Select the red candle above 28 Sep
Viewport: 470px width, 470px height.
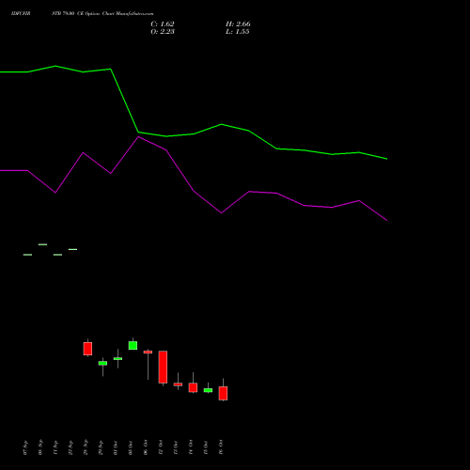(x=87, y=349)
